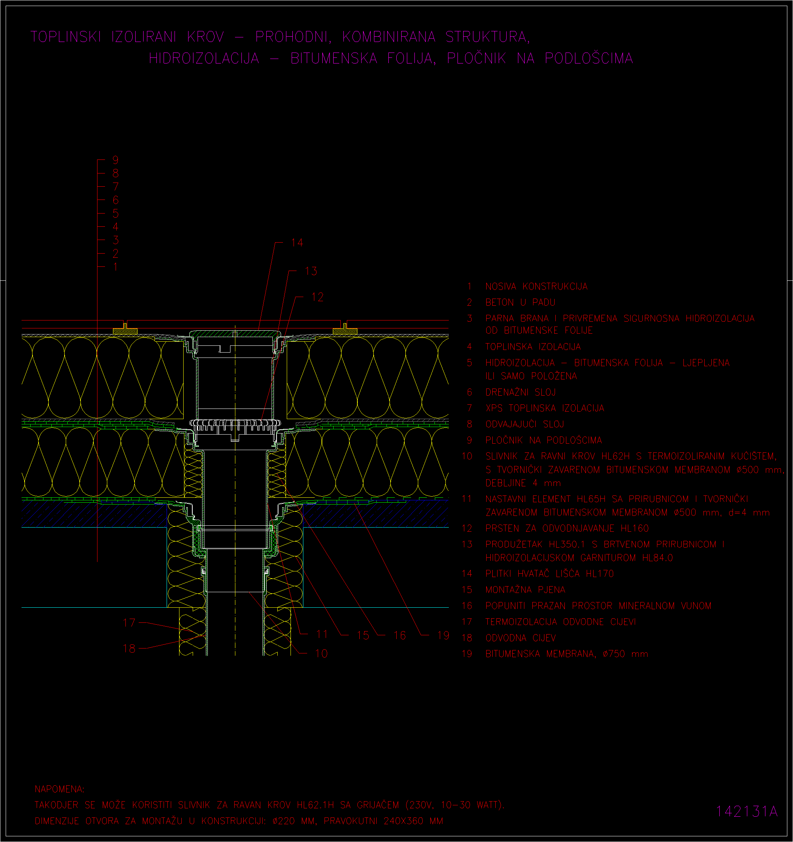Screen dimensions: 793x842
Task: Click layer marker '4' on the vertical leader
Action: [116, 227]
